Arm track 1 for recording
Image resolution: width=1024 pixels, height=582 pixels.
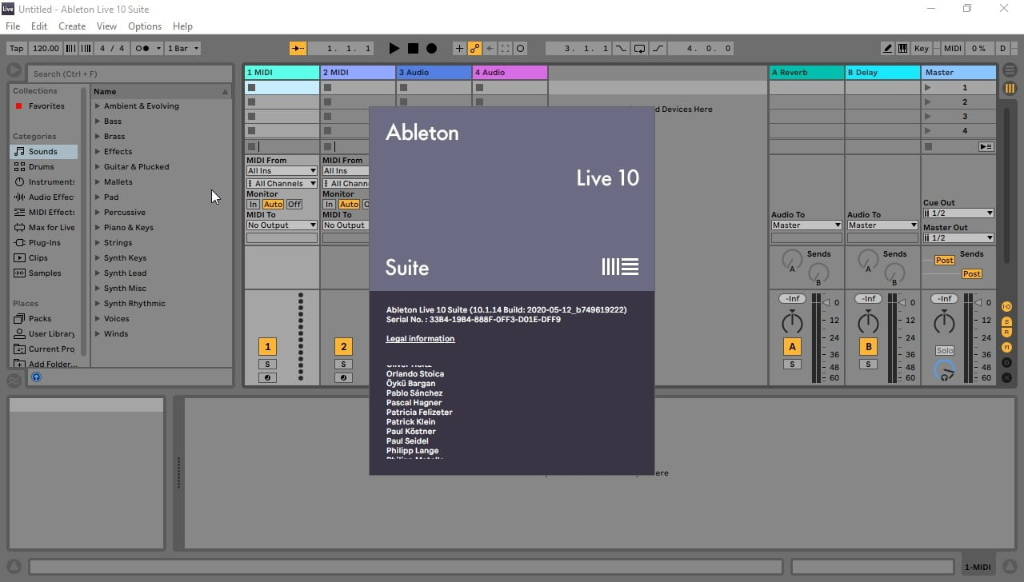click(x=267, y=377)
